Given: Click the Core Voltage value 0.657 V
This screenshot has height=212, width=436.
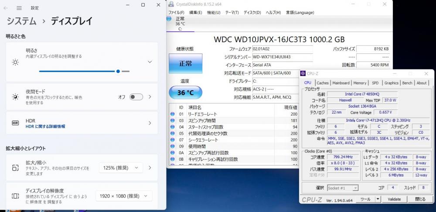Looking at the screenshot, I should tap(385, 112).
